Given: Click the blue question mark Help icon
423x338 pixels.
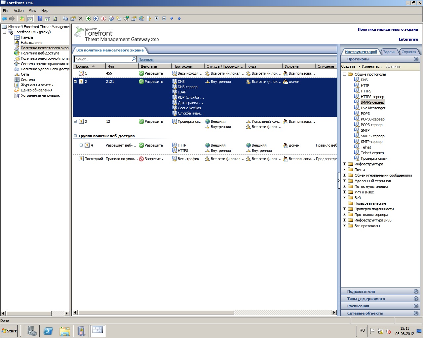Looking at the screenshot, I should point(40,18).
